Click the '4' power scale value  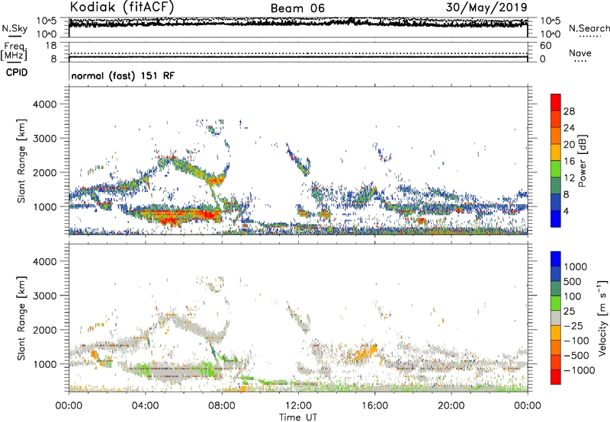click(566, 211)
